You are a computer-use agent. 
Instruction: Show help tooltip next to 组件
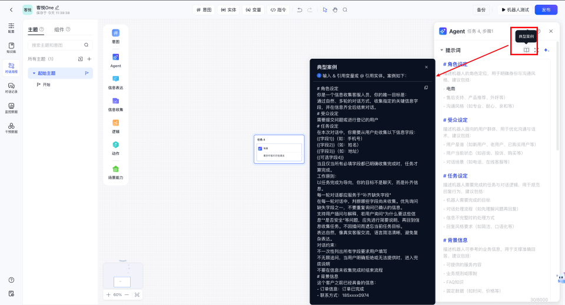[x=68, y=29]
